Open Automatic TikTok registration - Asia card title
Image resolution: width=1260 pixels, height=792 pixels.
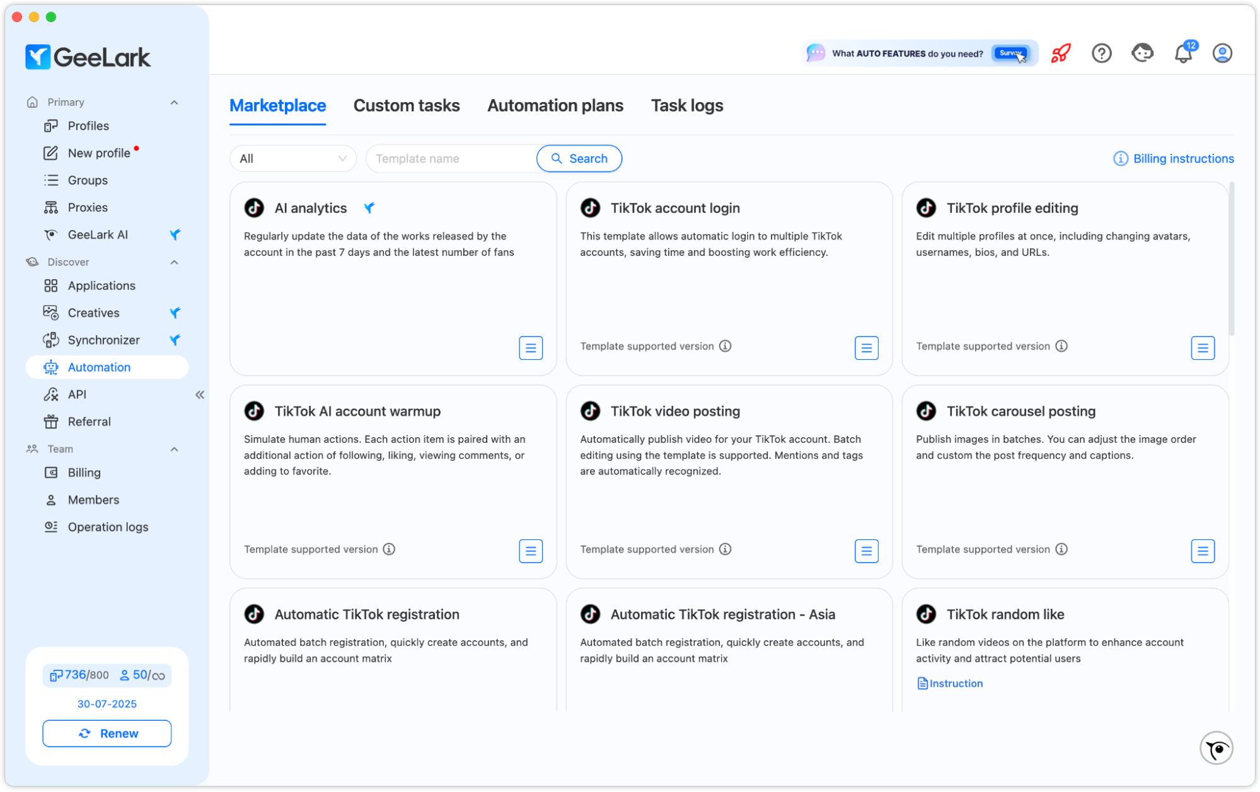click(723, 614)
